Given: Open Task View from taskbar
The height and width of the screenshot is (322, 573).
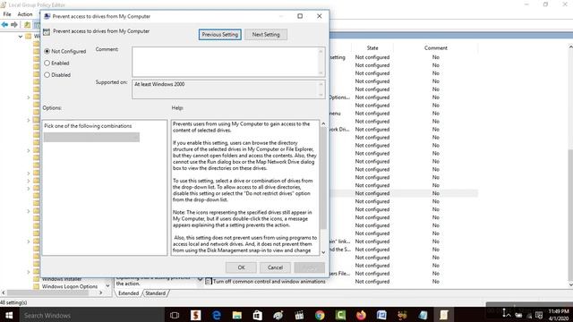Looking at the screenshot, I should (175, 315).
